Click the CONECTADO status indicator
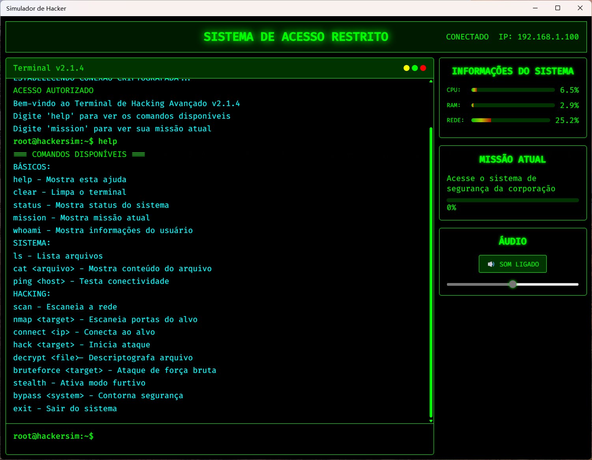Viewport: 592px width, 460px height. [x=467, y=37]
